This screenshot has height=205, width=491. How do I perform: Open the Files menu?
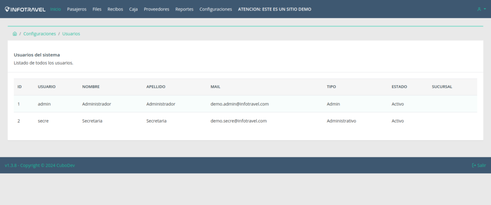coord(97,10)
